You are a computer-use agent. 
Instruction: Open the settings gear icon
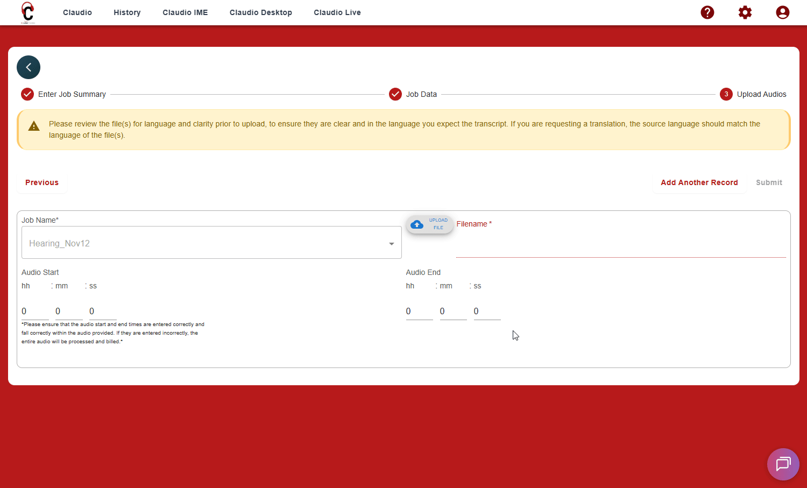745,12
